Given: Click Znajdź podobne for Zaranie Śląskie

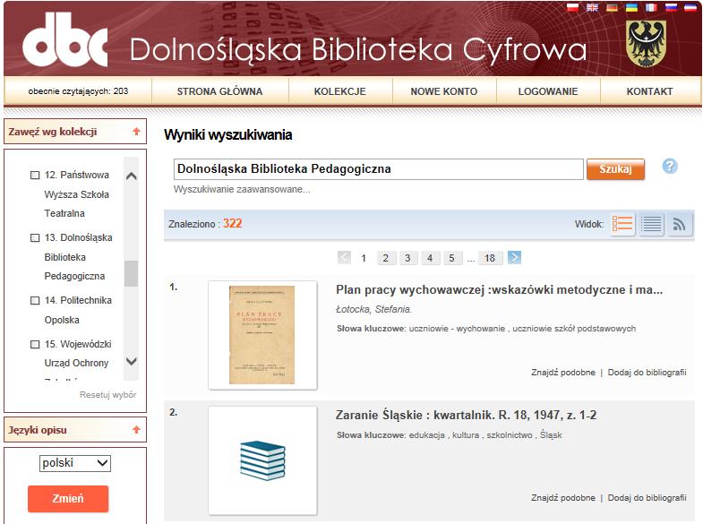Looking at the screenshot, I should pos(563,497).
